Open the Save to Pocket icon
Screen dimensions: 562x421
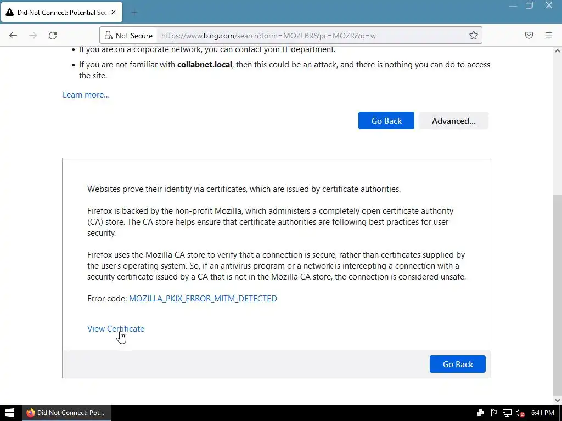tap(529, 35)
